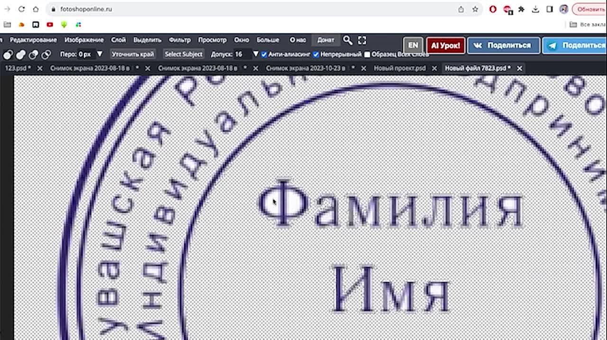Toggle the Образец Всех Слоёв checkbox

tap(367, 54)
